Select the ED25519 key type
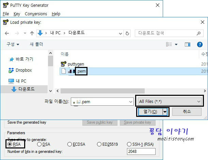The image size is (208, 160). (107, 144)
